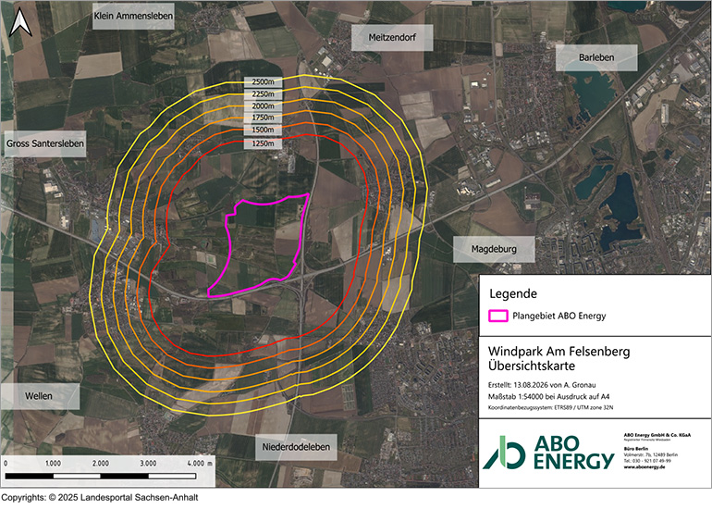Click the 3.000 scale bar value
The height and width of the screenshot is (509, 712).
tap(148, 463)
